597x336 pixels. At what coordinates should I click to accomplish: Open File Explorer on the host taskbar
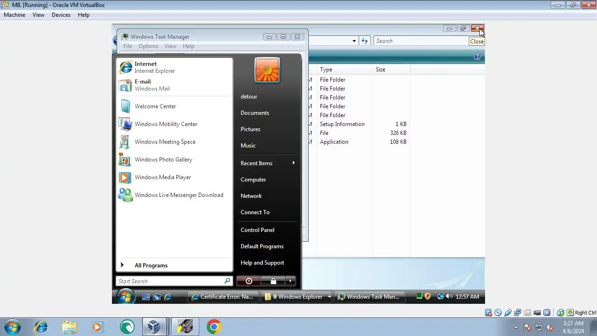click(69, 327)
